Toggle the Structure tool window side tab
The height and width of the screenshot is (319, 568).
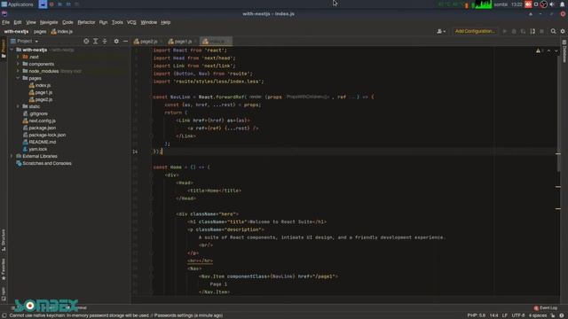click(4, 240)
